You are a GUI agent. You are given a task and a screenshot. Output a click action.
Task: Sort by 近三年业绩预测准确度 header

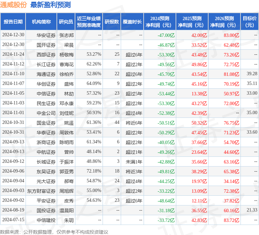tap(89, 22)
